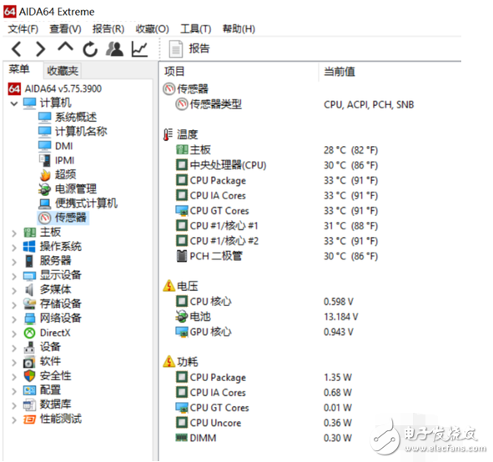Expand the 存储设备 tree node
This screenshot has width=493, height=462.
(x=14, y=305)
